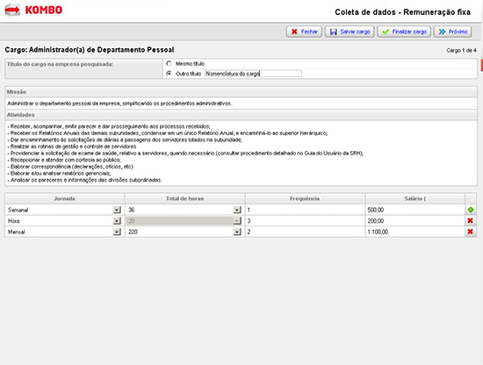Click the Salário field showing 1.100,00

tap(415, 232)
